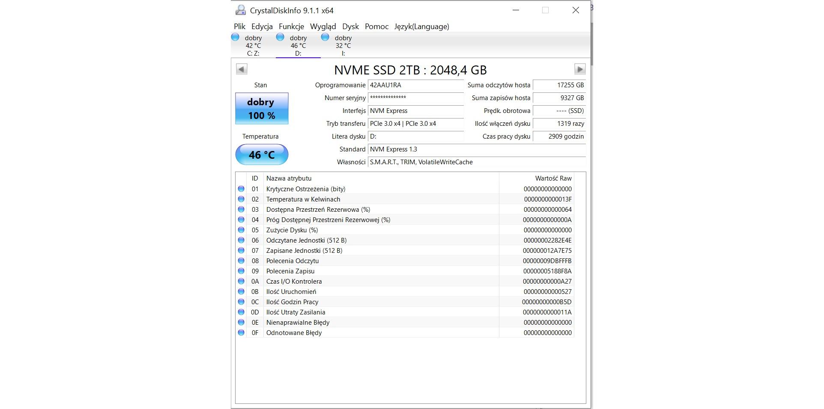The height and width of the screenshot is (409, 824).
Task: Click the Wartość Raw column header
Action: (553, 178)
